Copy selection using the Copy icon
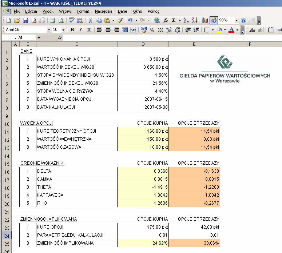Image resolution: width=282 pixels, height=253 pixels. [x=99, y=20]
